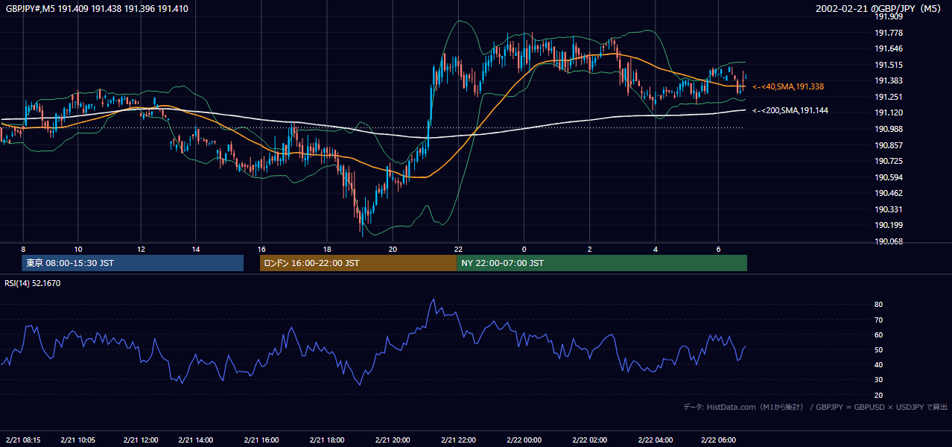Click RSI scale level 50
952x447 pixels.
879,349
